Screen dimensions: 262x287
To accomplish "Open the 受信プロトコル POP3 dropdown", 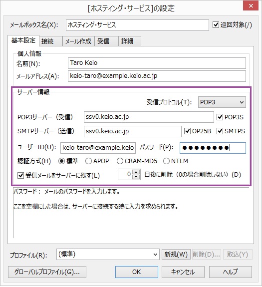I will (x=222, y=102).
